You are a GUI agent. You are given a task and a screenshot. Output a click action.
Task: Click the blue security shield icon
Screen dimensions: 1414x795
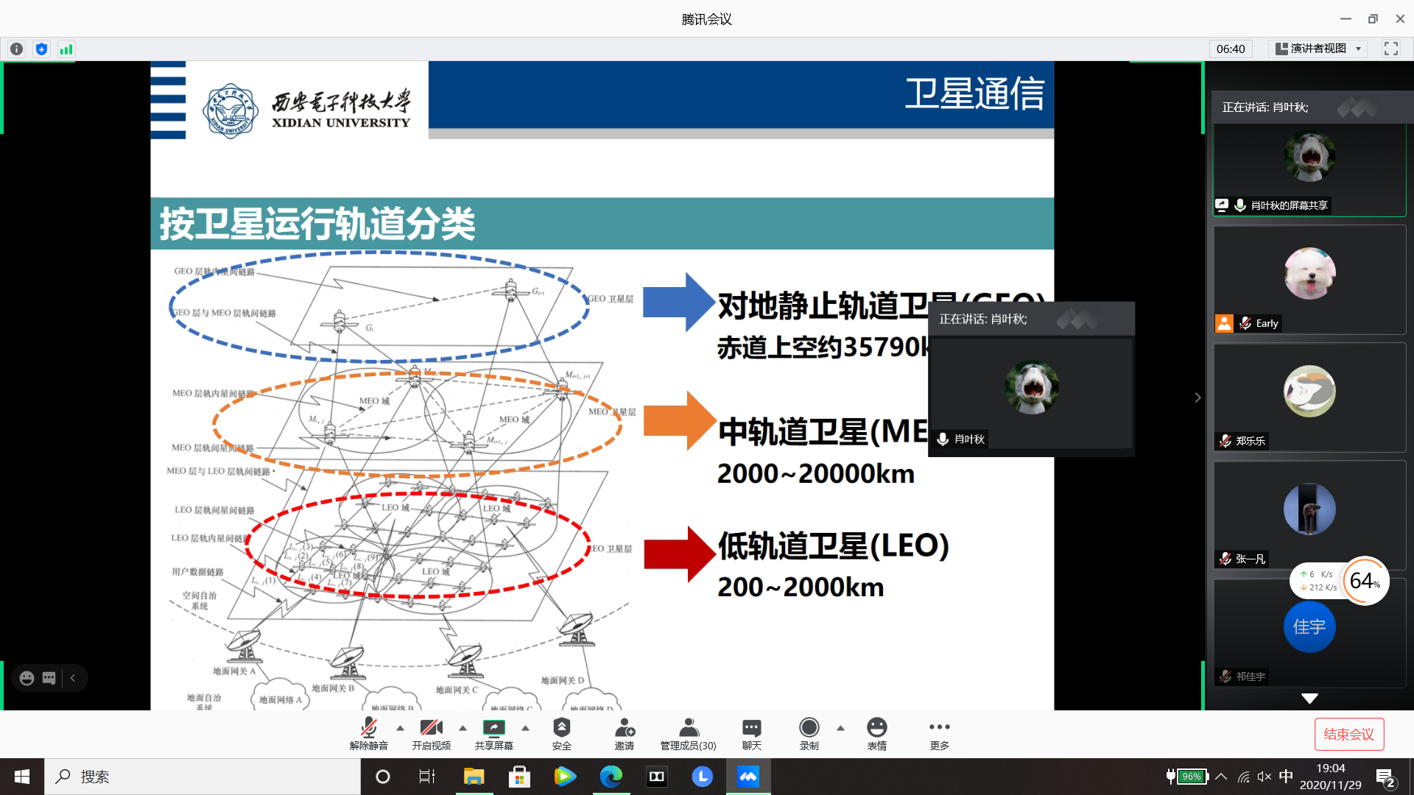41,49
